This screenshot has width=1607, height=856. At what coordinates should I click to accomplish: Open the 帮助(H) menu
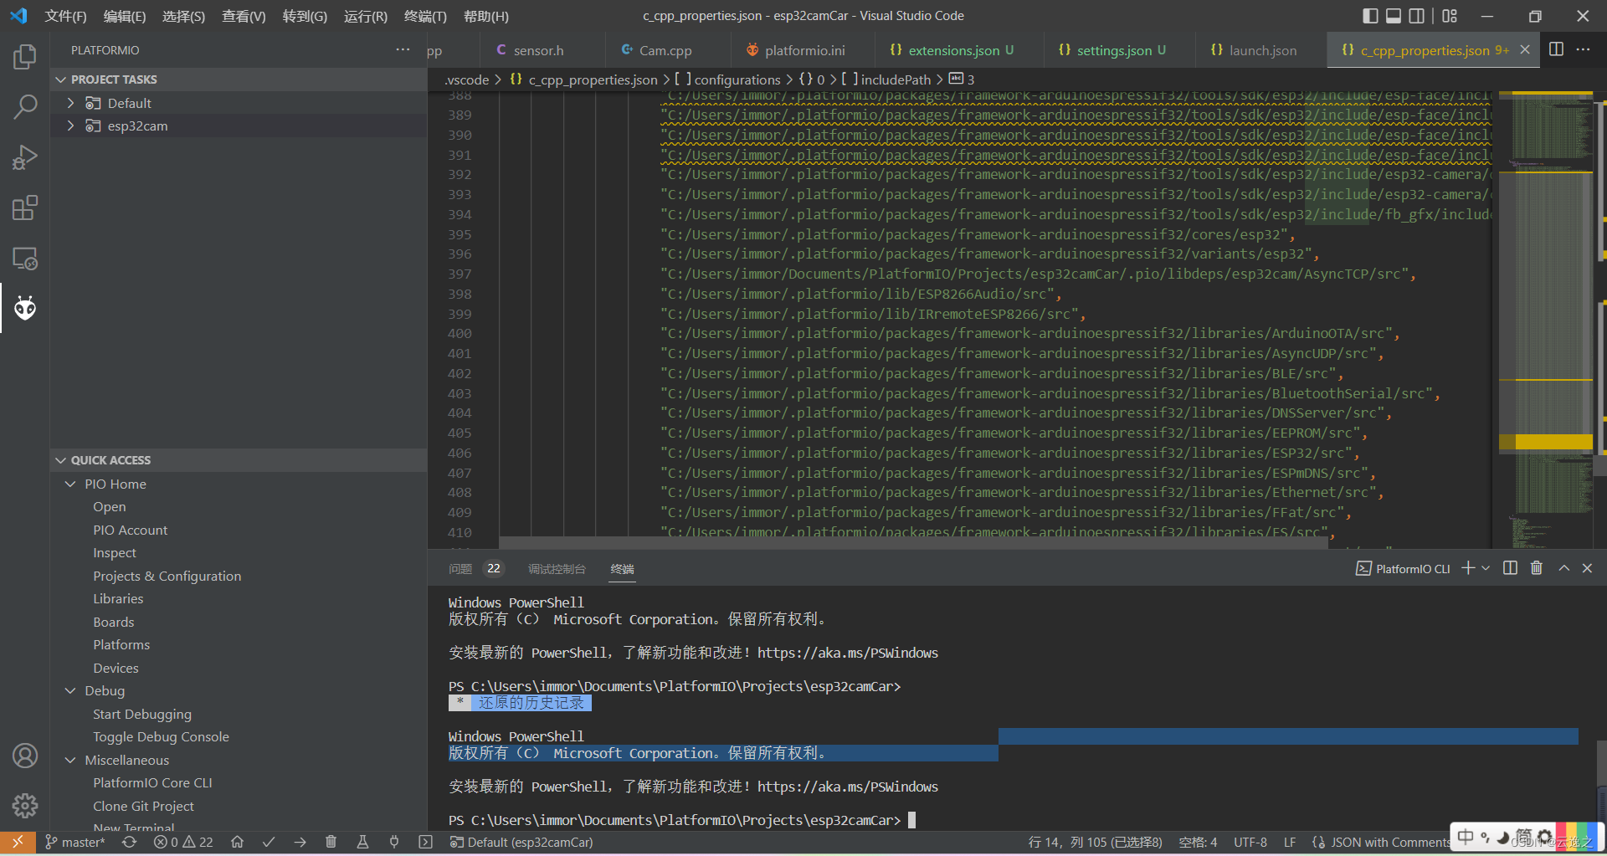point(485,16)
